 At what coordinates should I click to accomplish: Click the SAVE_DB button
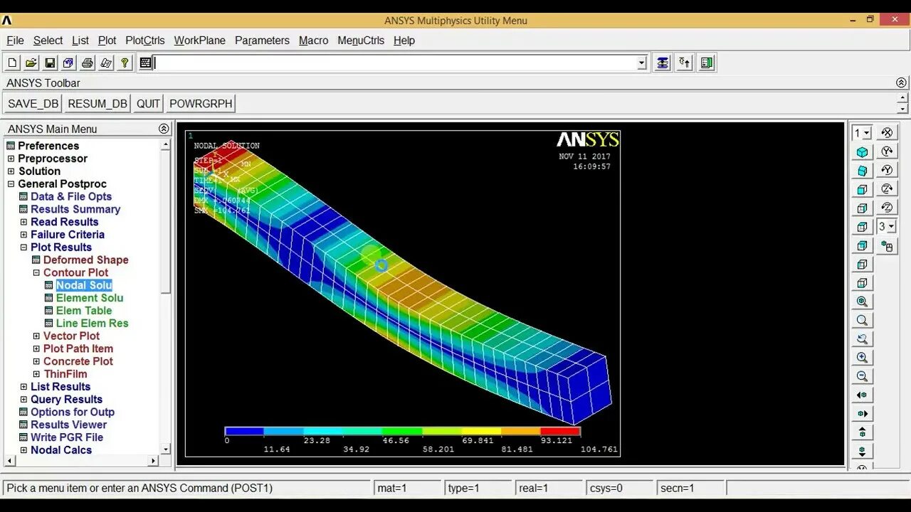click(x=33, y=104)
